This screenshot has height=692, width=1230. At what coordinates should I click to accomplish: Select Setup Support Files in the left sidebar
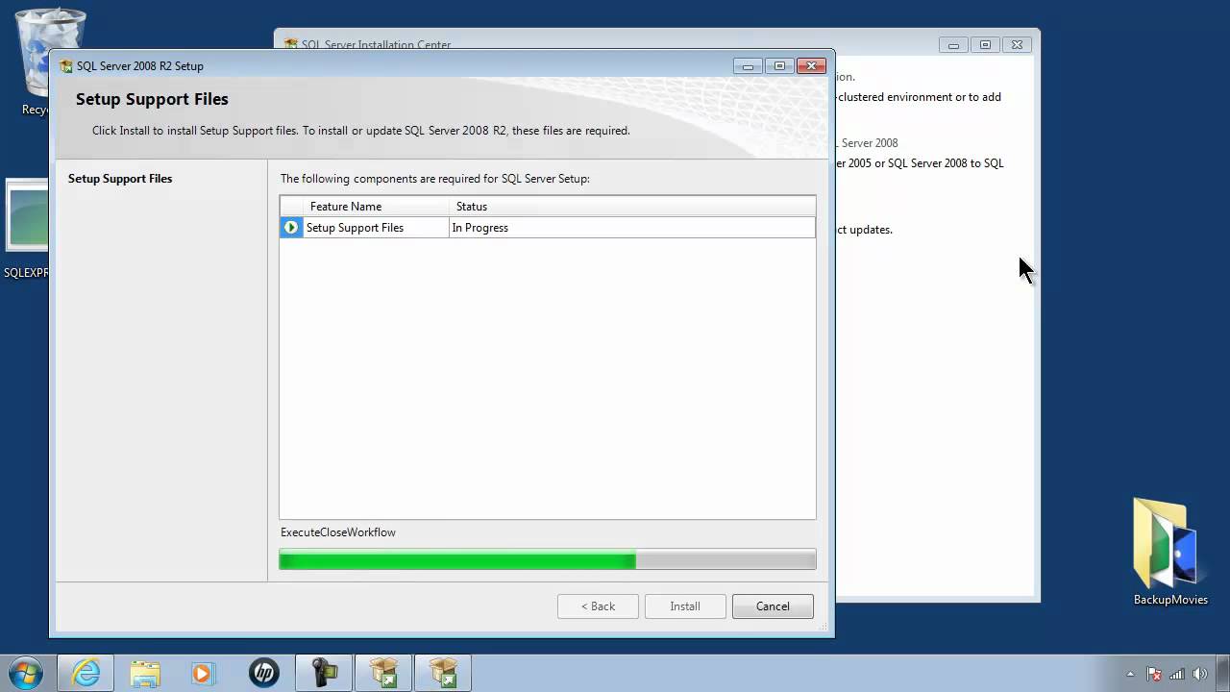click(x=119, y=178)
